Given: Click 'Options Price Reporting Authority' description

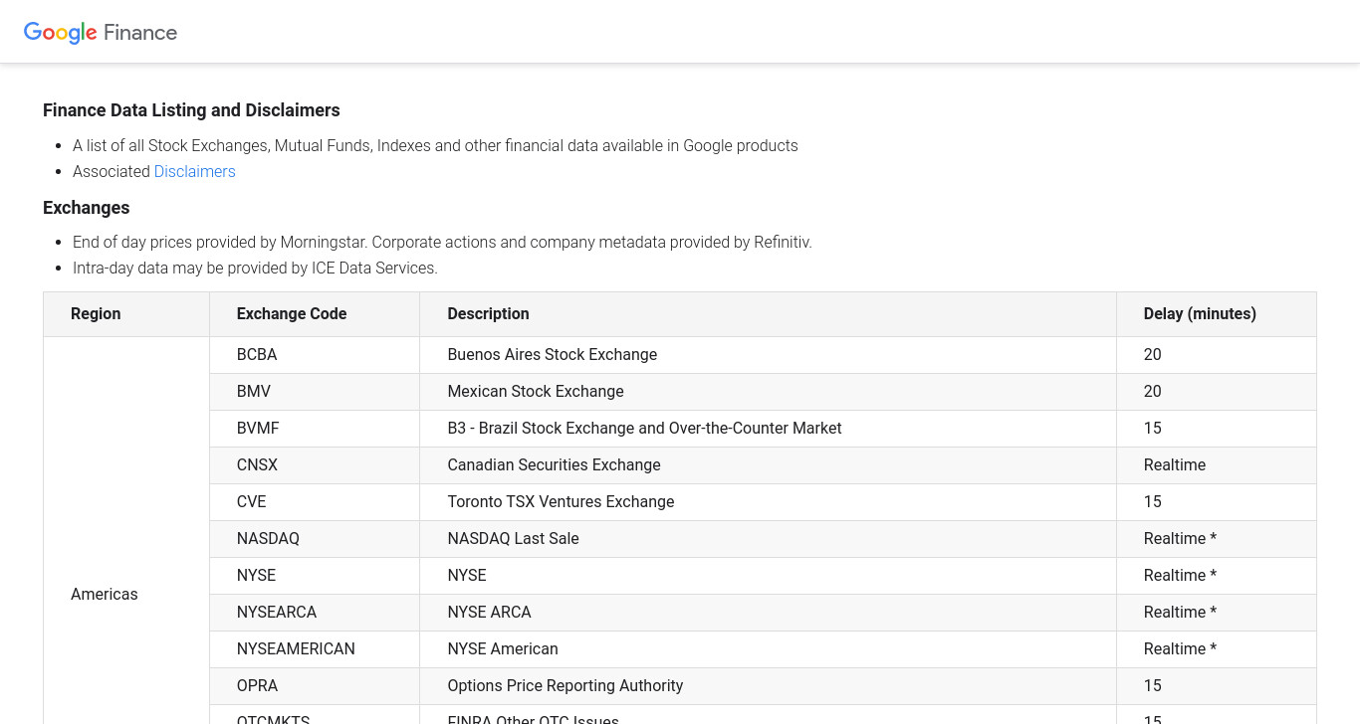Looking at the screenshot, I should [x=566, y=686].
